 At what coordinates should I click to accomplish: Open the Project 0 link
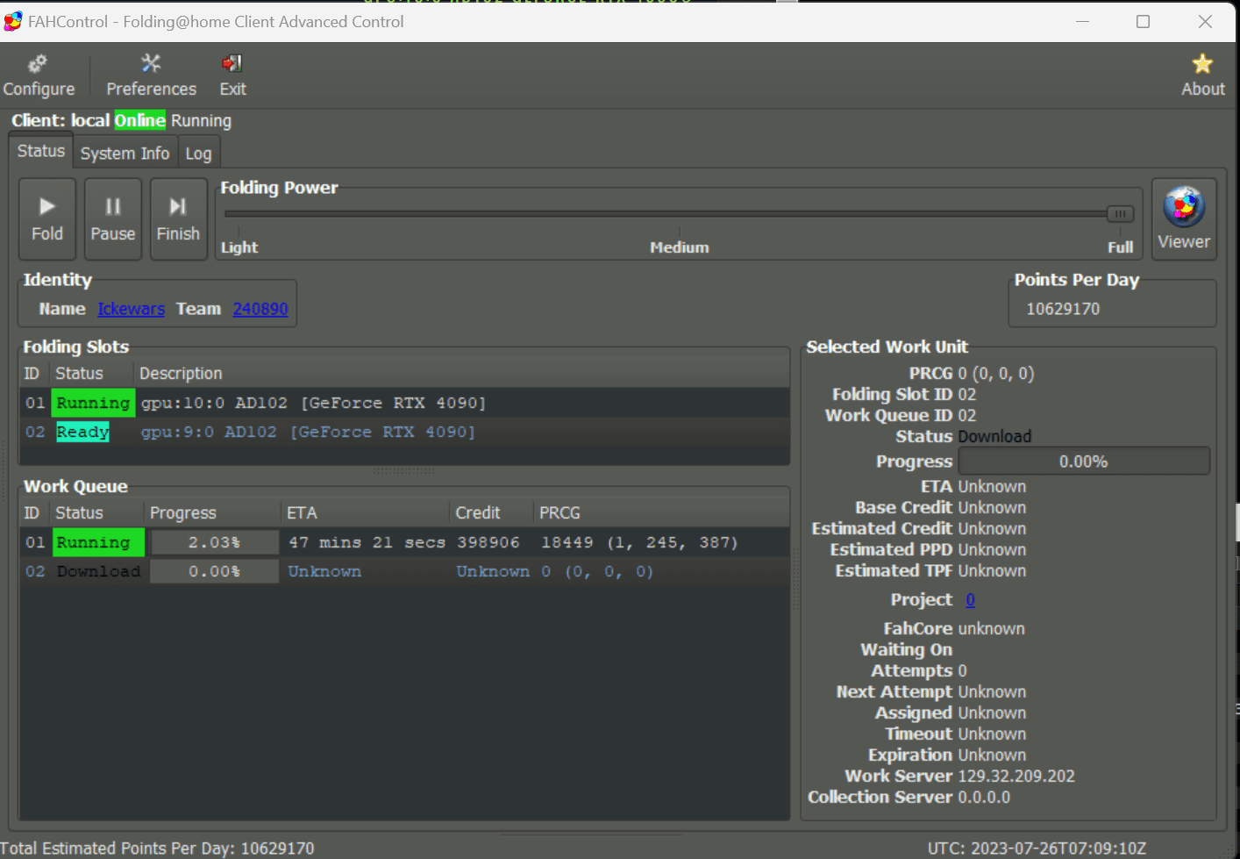tap(970, 600)
